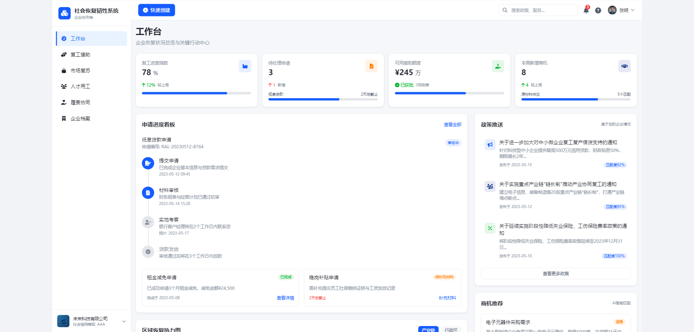Image resolution: width=694 pixels, height=332 pixels.
Task: Click application number RAL-20230512-8764
Action: pos(182,147)
